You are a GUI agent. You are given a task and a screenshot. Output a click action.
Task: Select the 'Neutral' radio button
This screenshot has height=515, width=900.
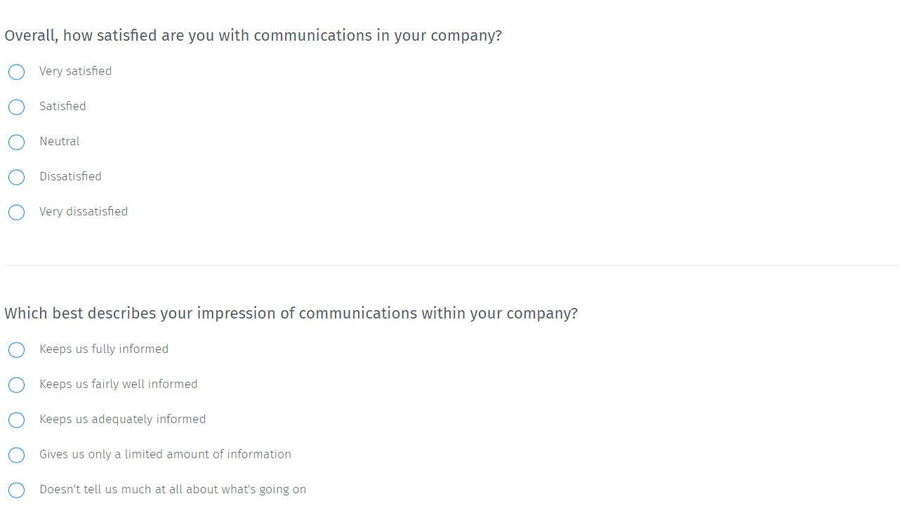click(x=16, y=142)
